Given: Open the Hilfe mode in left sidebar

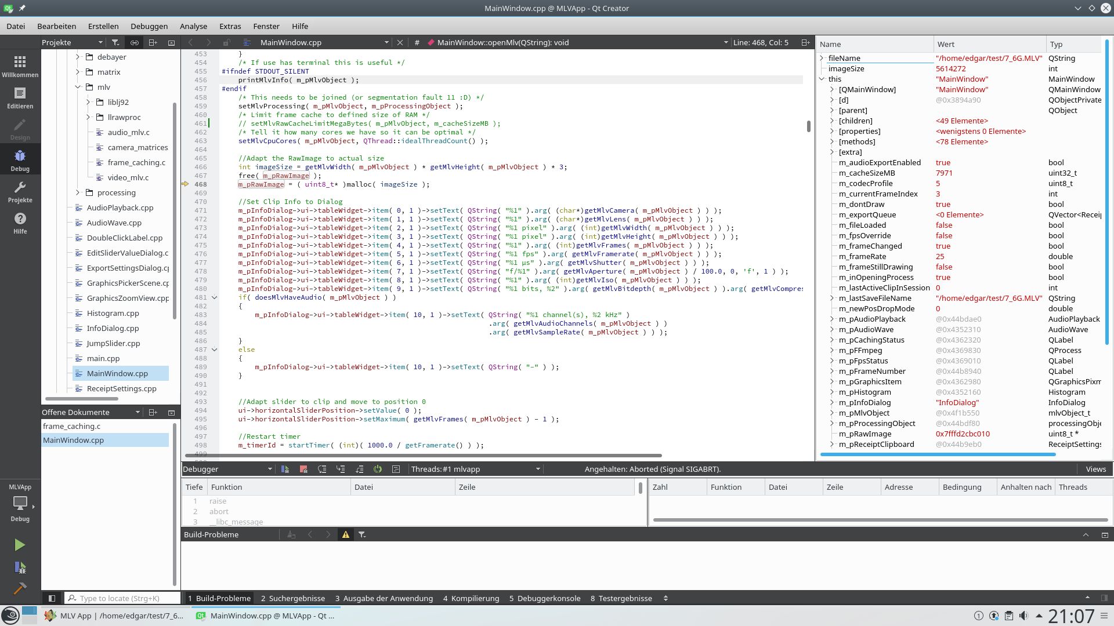Looking at the screenshot, I should click(20, 223).
